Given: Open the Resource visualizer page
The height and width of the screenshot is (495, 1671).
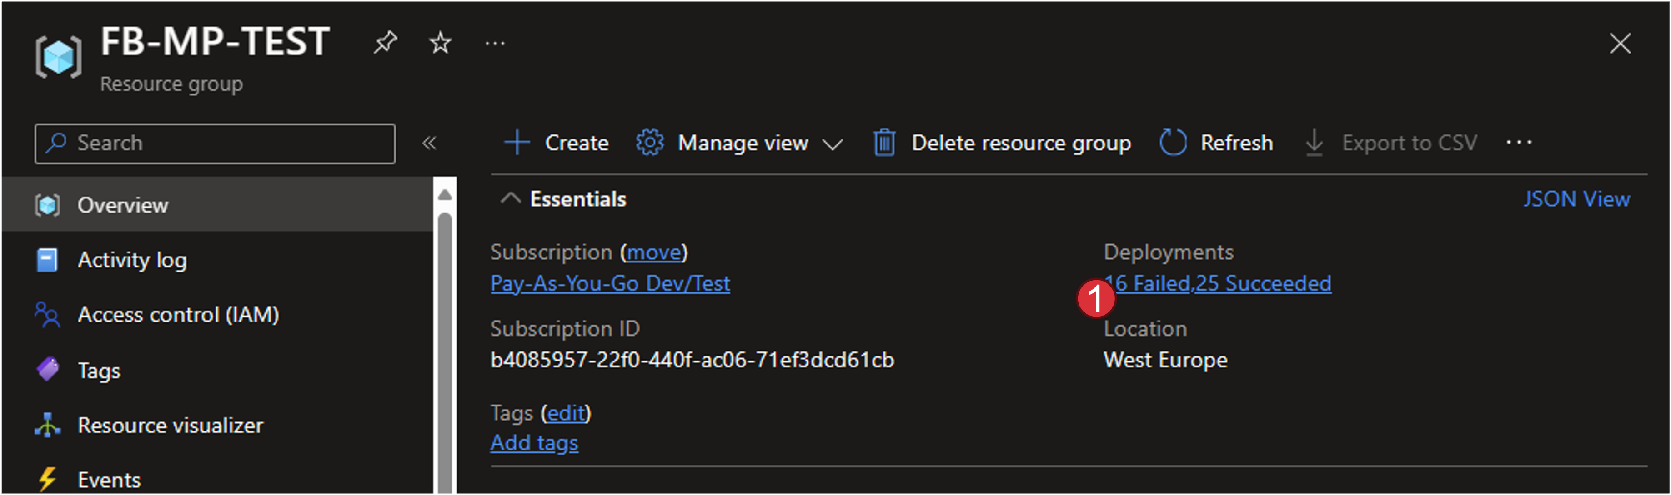Looking at the screenshot, I should tap(170, 426).
